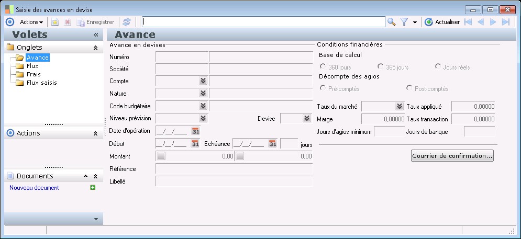Open the Compte dropdown
This screenshot has width=521, height=239.
click(x=203, y=81)
